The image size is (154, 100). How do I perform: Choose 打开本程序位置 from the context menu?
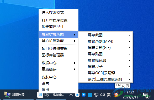[x=59, y=20]
